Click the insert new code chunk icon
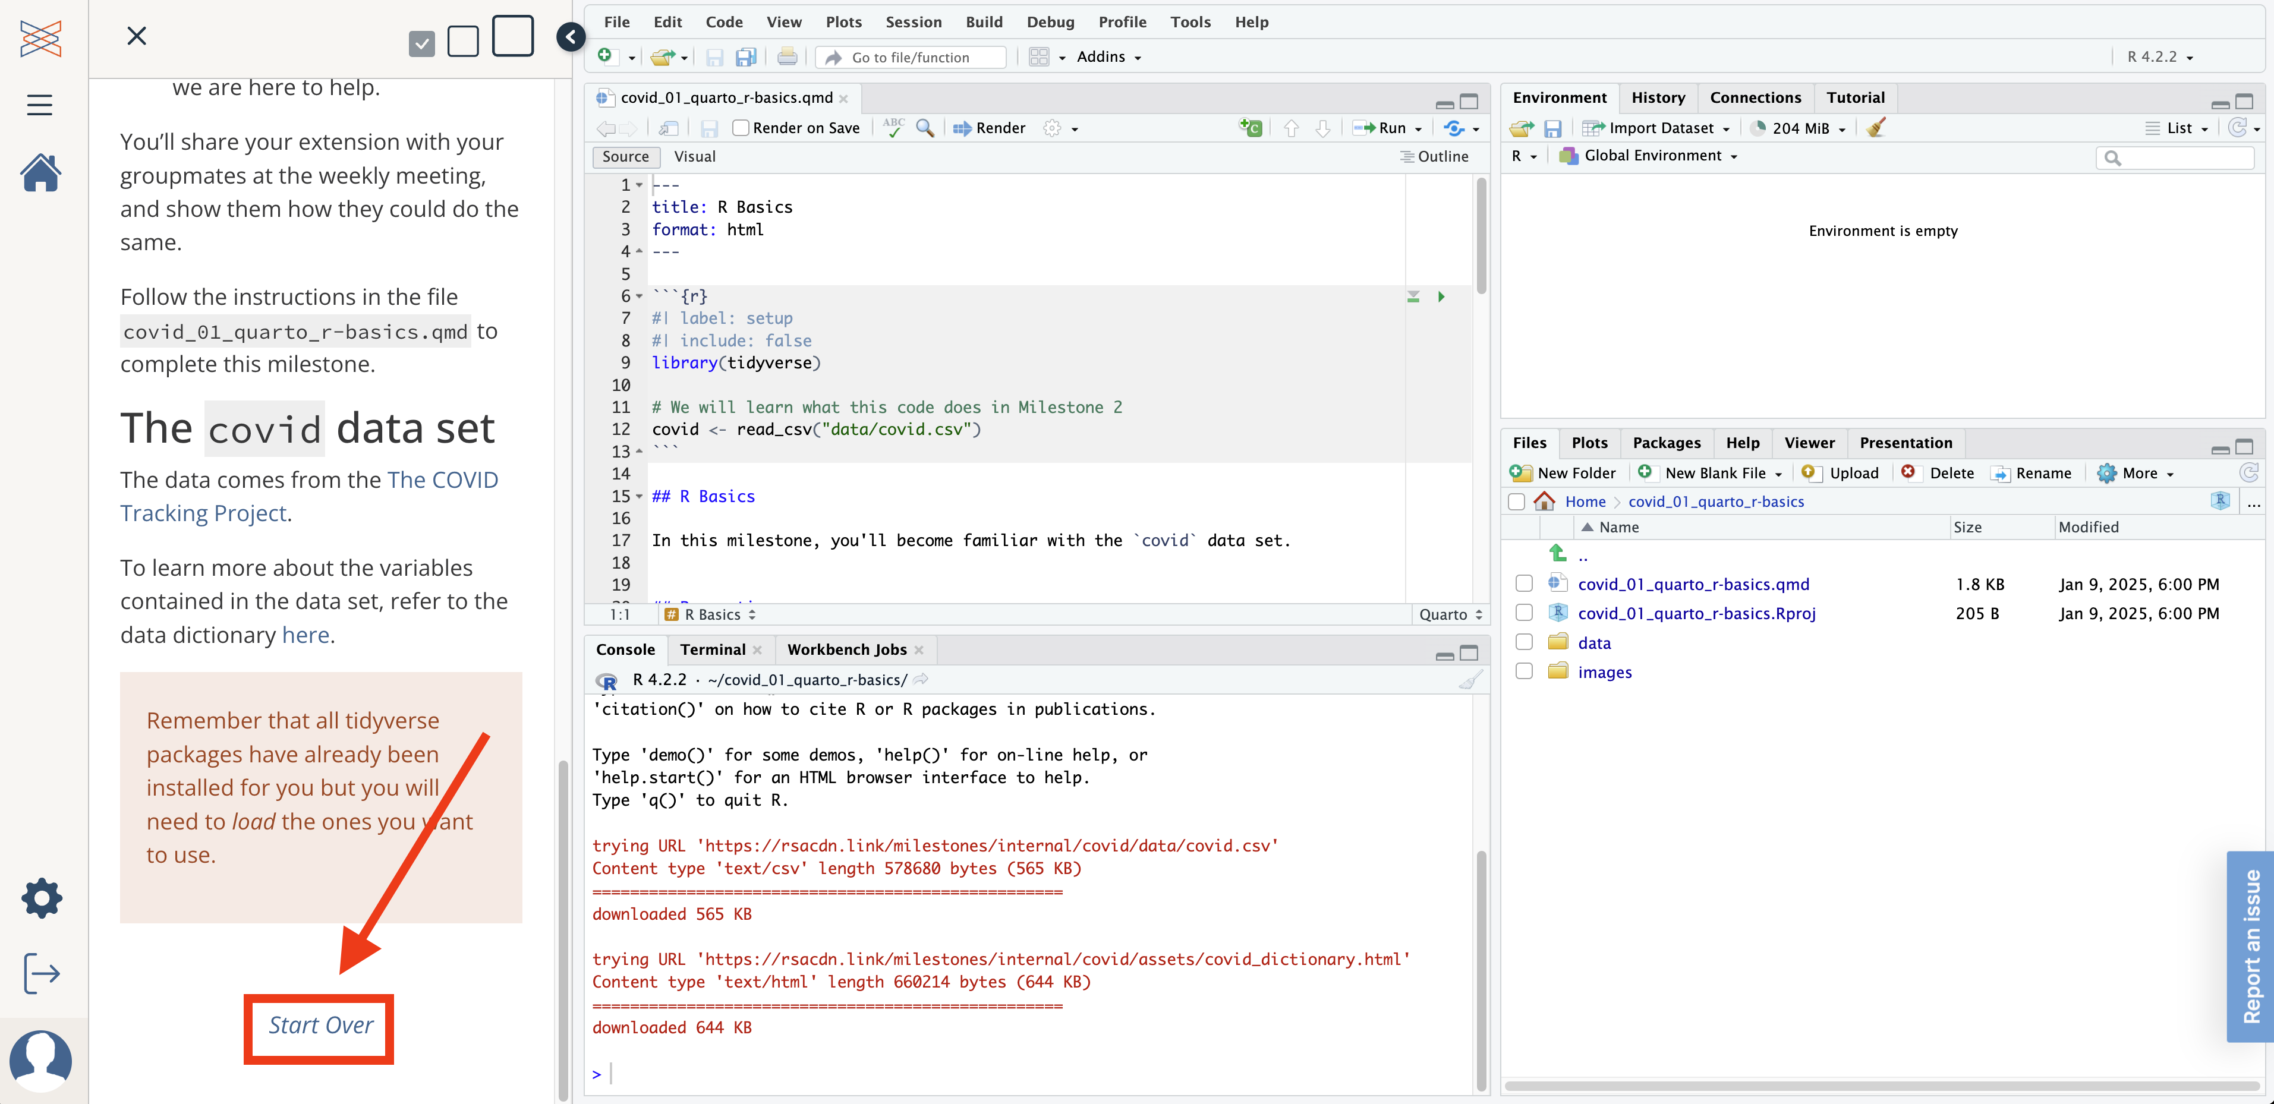The image size is (2274, 1104). click(x=1250, y=128)
